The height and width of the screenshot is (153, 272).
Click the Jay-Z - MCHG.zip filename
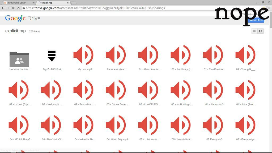coord(52,69)
